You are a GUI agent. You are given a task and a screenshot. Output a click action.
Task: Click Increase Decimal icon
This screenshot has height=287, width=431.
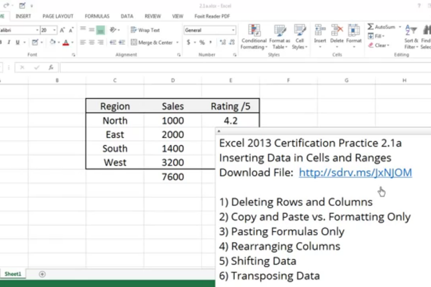pyautogui.click(x=223, y=42)
